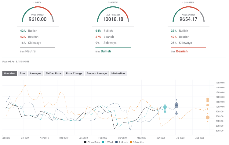Click the teal 1 Week forecast marker
Viewport: 229px width, 145px height.
[165, 107]
